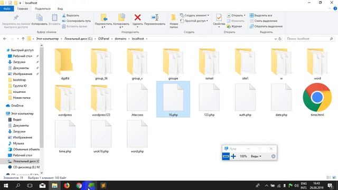Select Вырезать scissors in ribbon
This screenshot has height=190, width=338.
[70, 15]
